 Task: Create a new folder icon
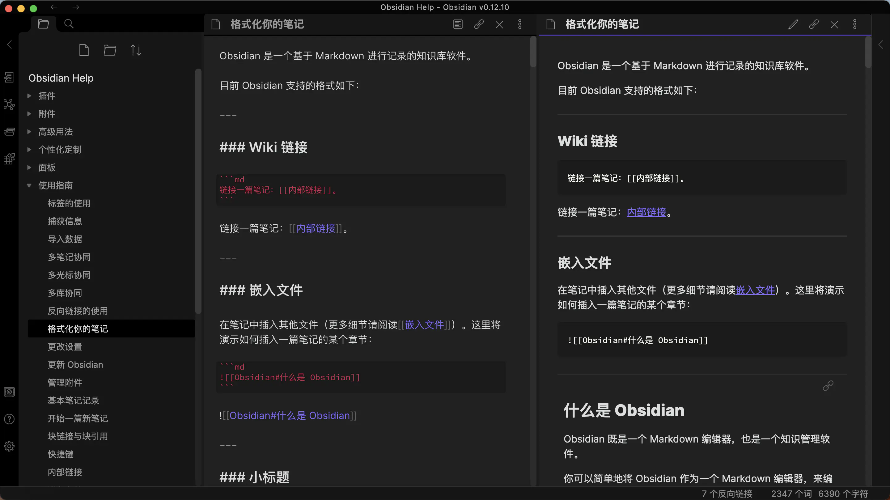pyautogui.click(x=110, y=50)
